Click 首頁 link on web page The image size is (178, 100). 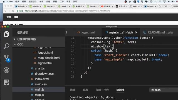(9, 17)
